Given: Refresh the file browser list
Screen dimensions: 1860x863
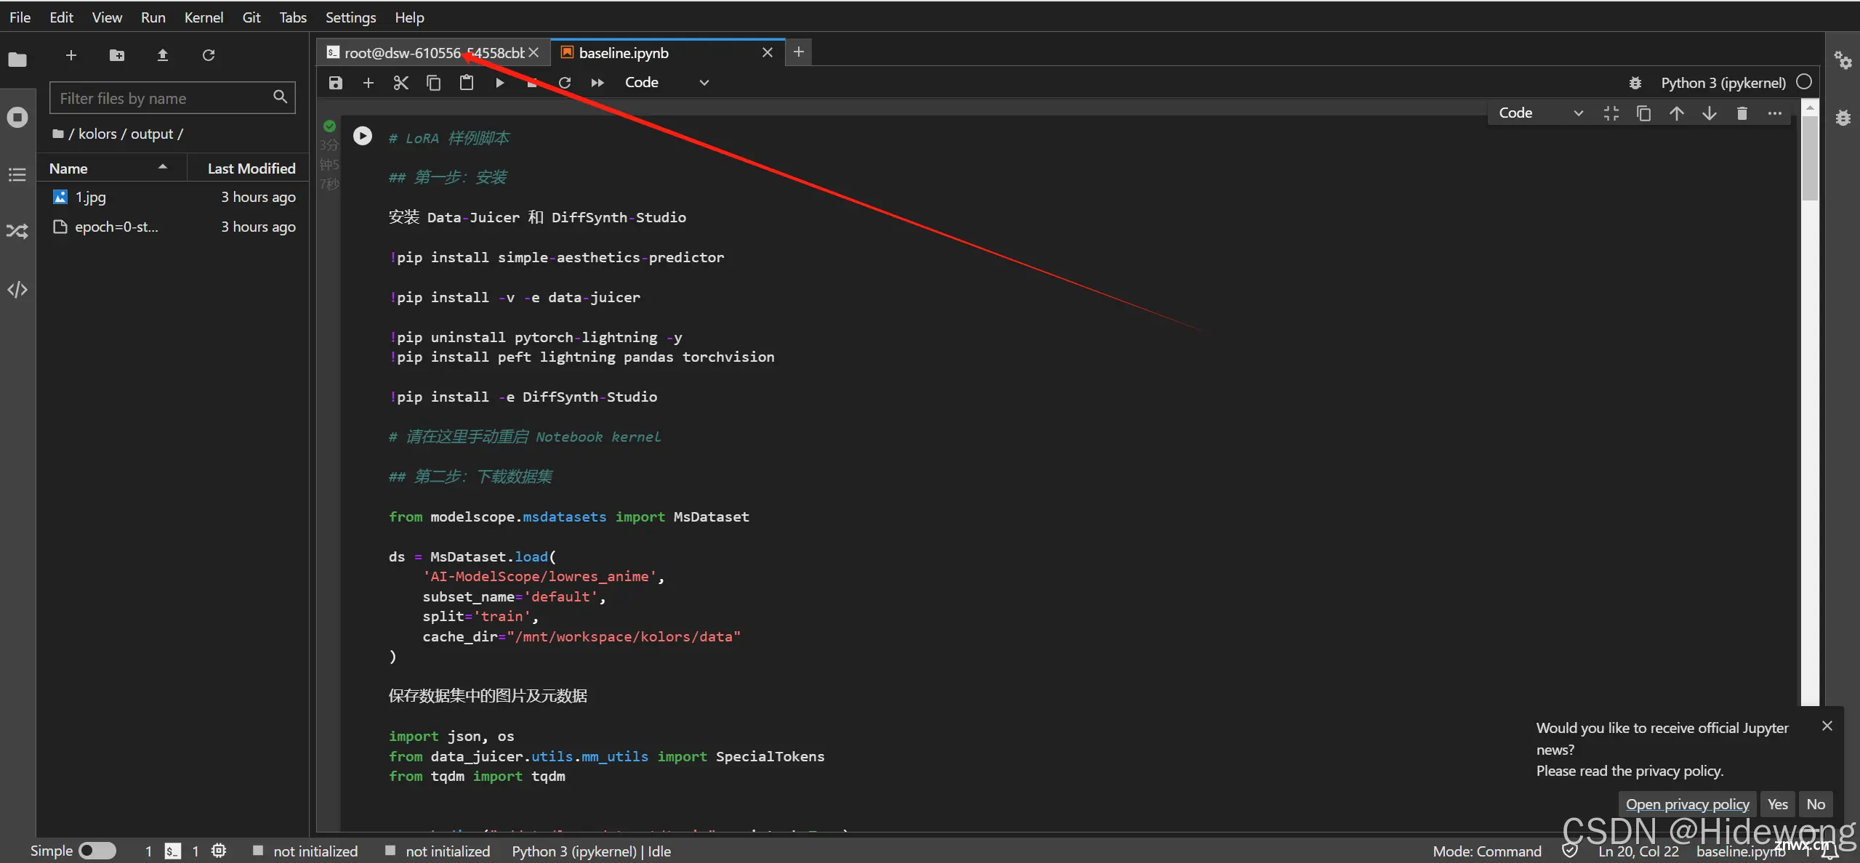Looking at the screenshot, I should tap(209, 55).
